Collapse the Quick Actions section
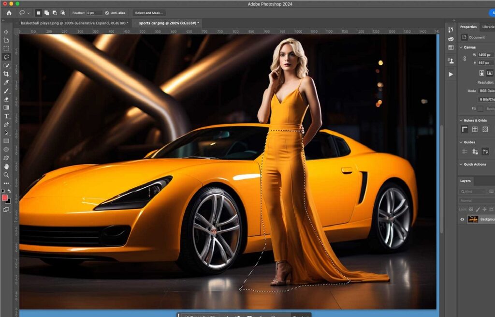 click(460, 165)
